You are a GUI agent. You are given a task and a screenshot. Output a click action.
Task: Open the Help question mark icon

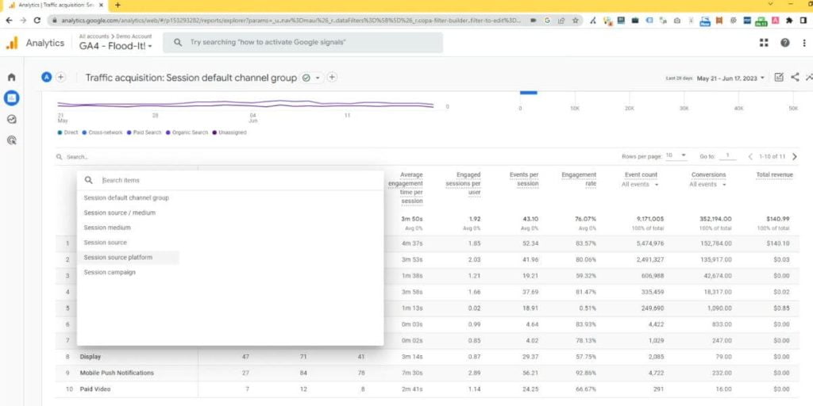coord(784,43)
